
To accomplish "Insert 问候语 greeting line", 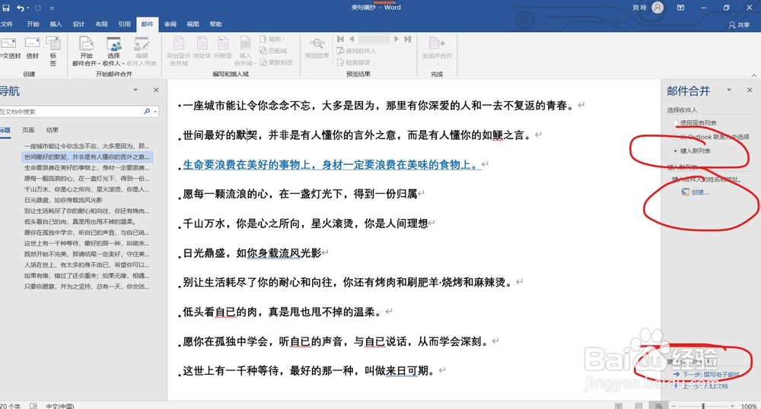I will click(x=223, y=47).
